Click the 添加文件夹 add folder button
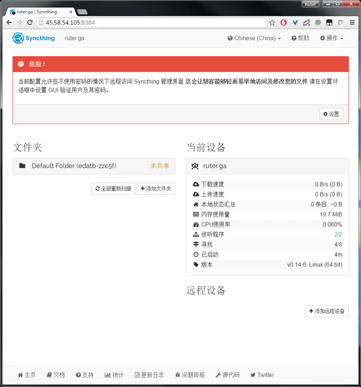Screen dimensions: 361x387 [x=156, y=189]
